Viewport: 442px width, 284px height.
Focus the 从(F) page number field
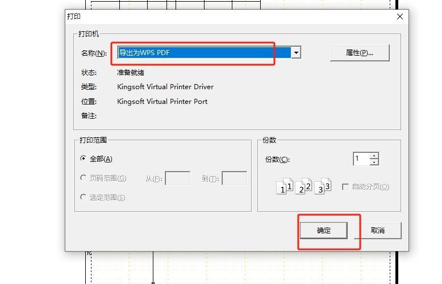[x=178, y=178]
